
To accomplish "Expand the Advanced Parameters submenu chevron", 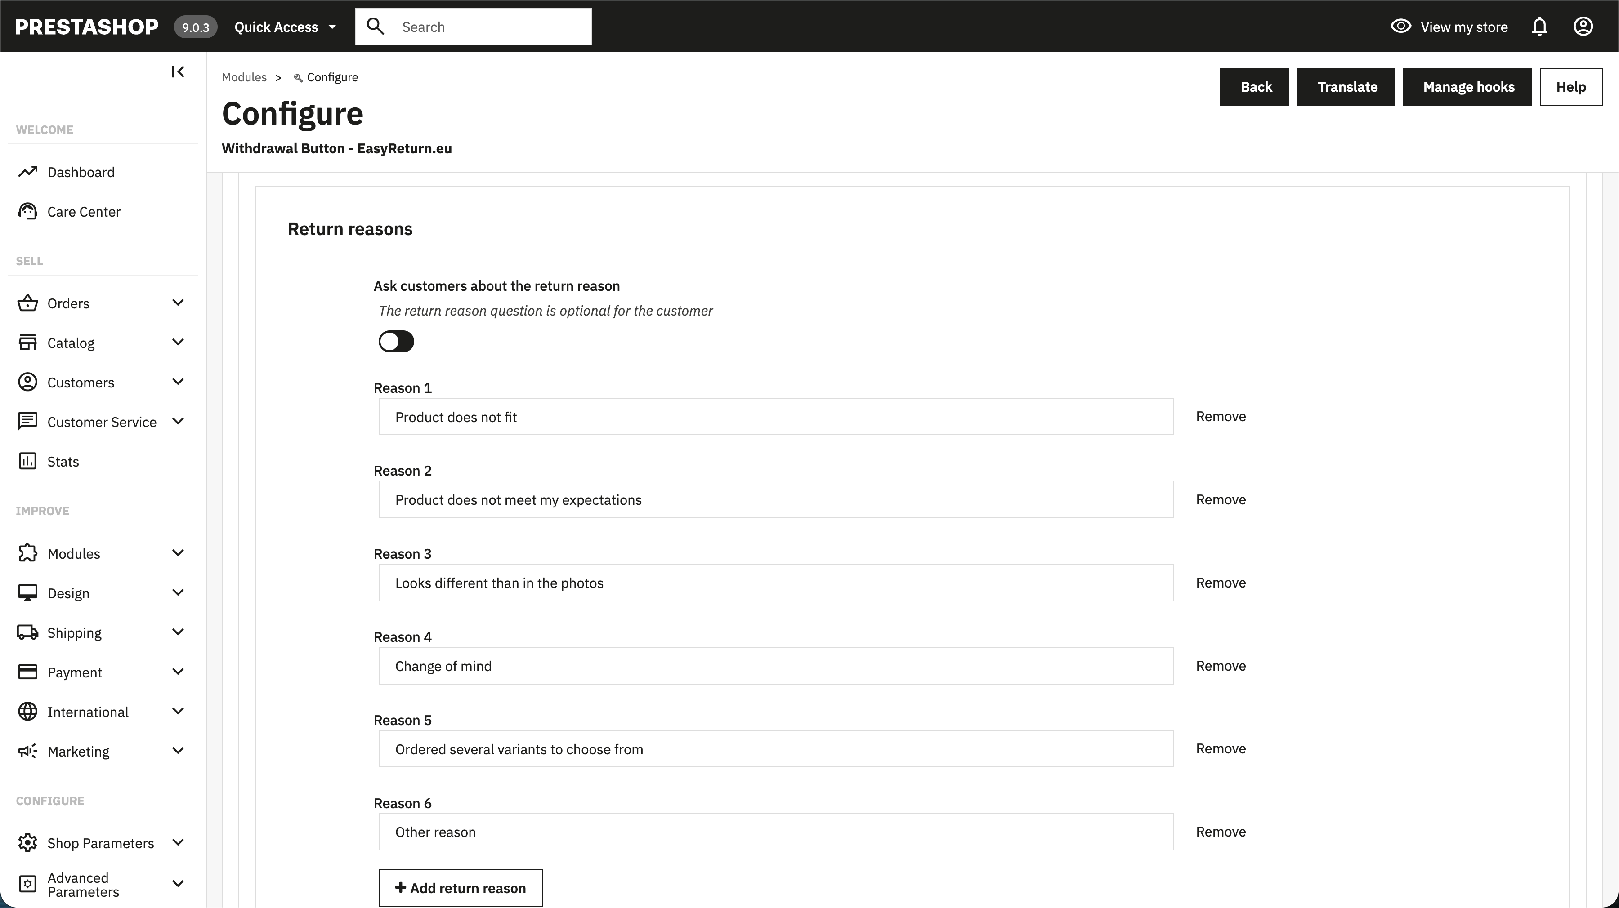I will pos(178,884).
